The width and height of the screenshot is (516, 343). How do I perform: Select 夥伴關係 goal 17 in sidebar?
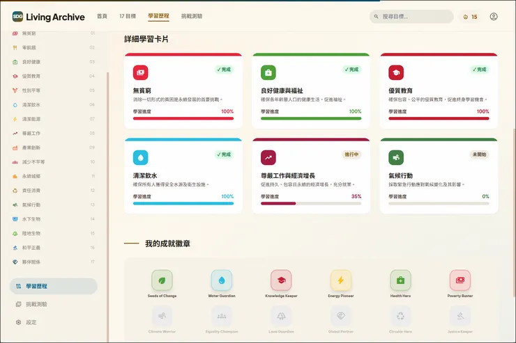53,262
